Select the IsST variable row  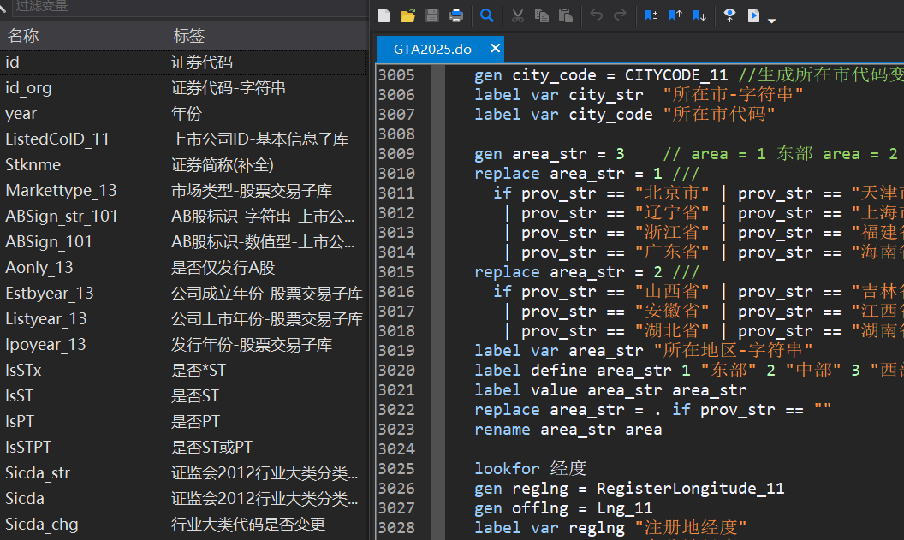click(182, 395)
